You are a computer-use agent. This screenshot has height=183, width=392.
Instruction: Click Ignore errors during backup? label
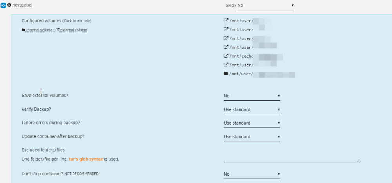point(51,123)
